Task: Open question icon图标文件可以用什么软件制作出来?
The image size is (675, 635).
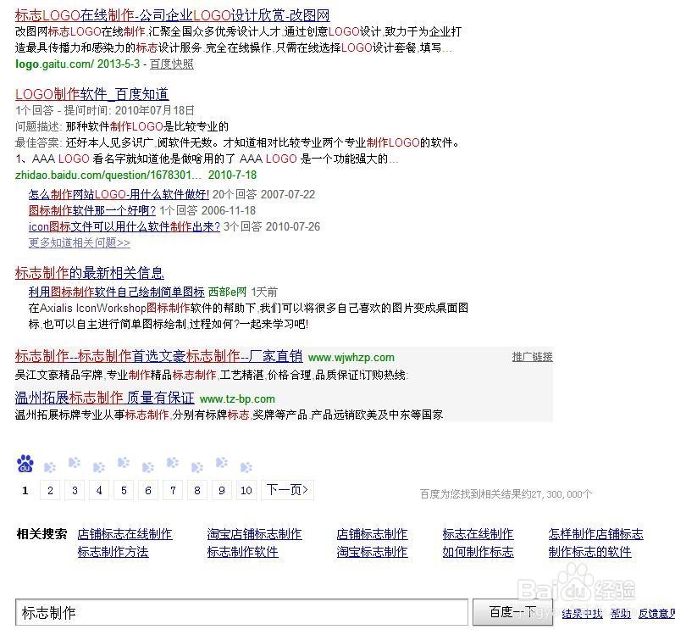Action: click(124, 226)
